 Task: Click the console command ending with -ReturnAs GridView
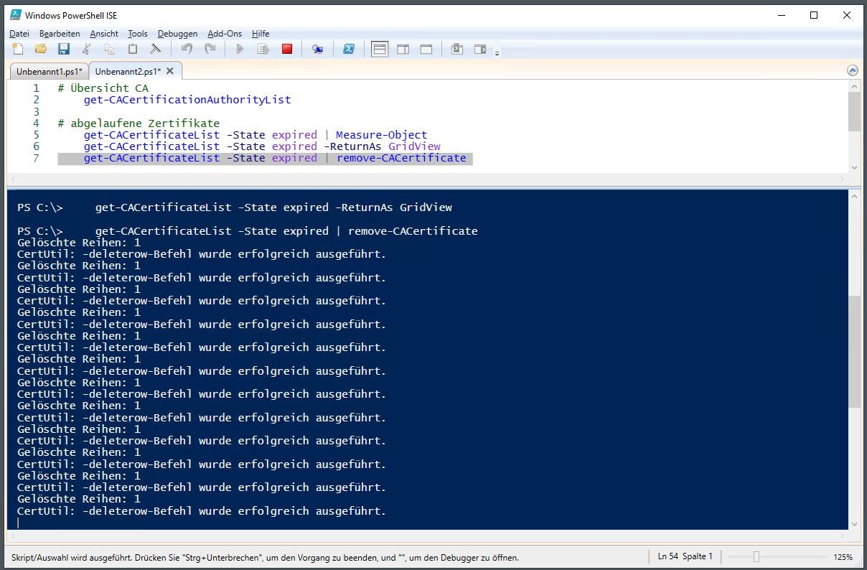(273, 207)
